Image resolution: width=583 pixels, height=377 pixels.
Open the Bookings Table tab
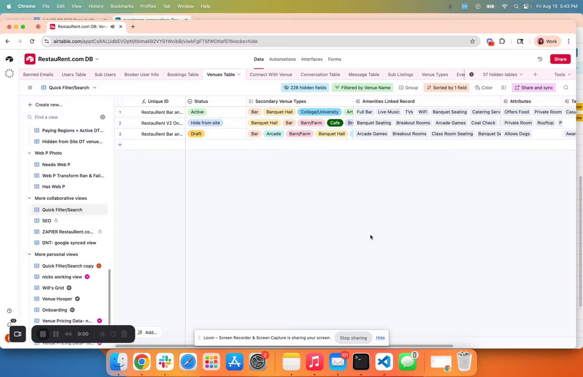coord(183,74)
